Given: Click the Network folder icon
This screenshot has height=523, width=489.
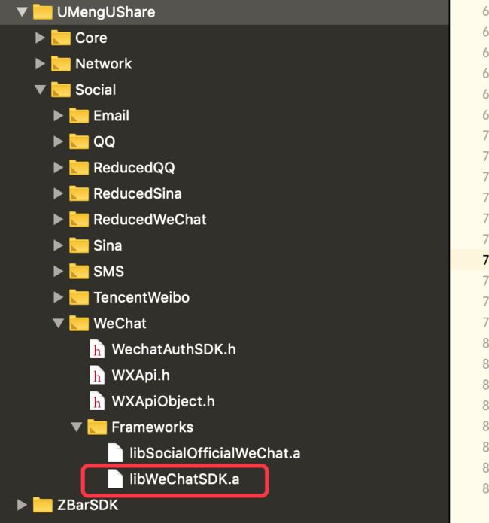Looking at the screenshot, I should click(61, 63).
